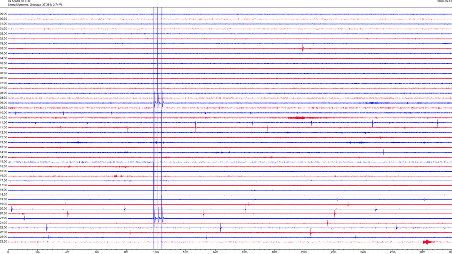
Task: Select the 12:30 row label
Action: click(x=3, y=137)
